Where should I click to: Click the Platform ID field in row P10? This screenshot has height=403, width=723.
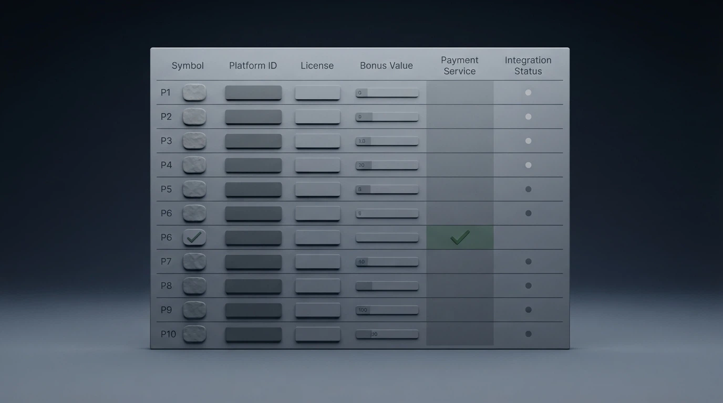pyautogui.click(x=253, y=334)
